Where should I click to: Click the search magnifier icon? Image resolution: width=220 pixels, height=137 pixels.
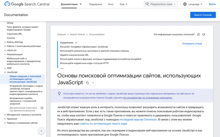click(147, 4)
